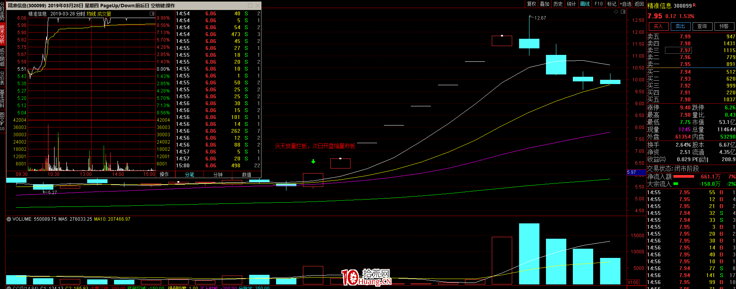Click the tallest cyan volume bar
The width and height of the screenshot is (736, 289).
(529, 254)
